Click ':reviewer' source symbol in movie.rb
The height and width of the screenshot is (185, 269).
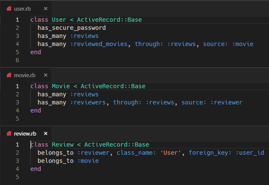226,102
